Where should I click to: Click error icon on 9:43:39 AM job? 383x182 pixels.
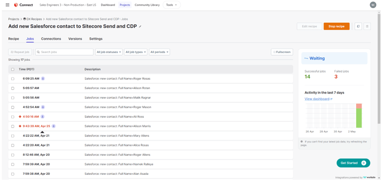pyautogui.click(x=20, y=126)
